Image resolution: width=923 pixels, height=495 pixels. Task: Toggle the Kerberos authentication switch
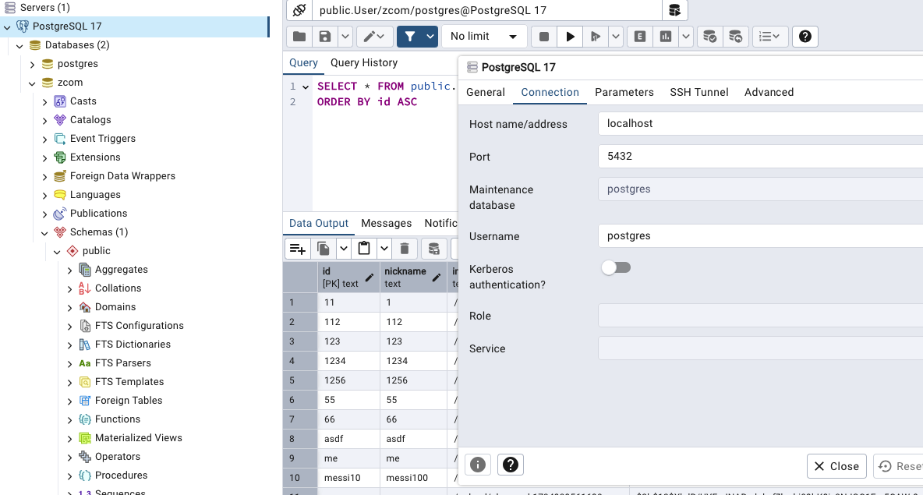tap(616, 268)
